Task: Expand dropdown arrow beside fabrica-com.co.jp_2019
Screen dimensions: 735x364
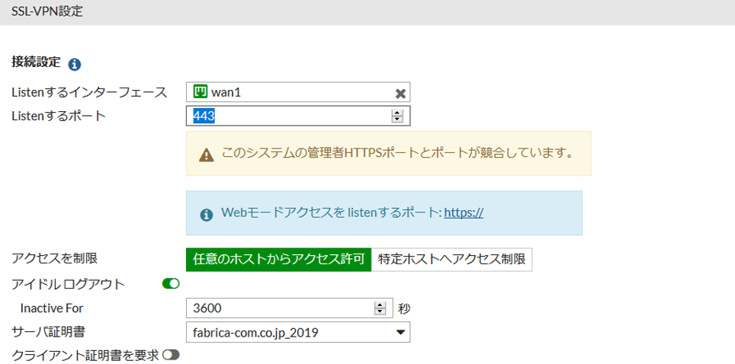Action: pyautogui.click(x=400, y=333)
